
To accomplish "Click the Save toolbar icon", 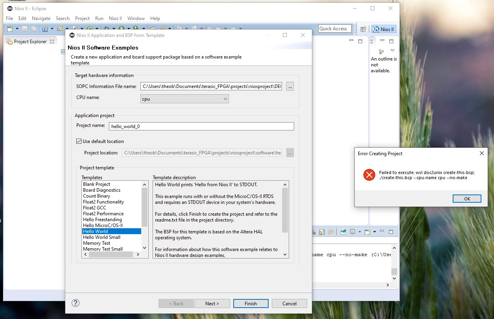I will tap(24, 29).
